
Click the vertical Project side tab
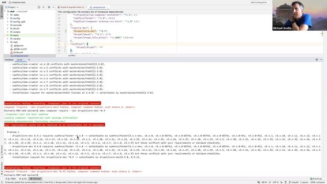coord(2,12)
